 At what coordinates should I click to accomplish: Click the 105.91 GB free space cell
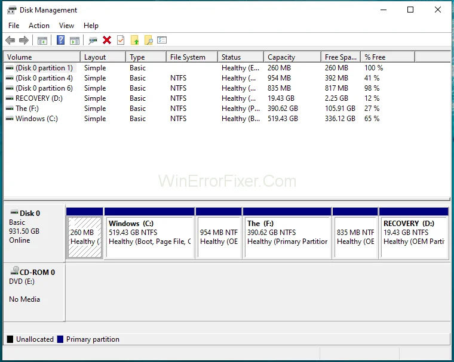tap(340, 109)
